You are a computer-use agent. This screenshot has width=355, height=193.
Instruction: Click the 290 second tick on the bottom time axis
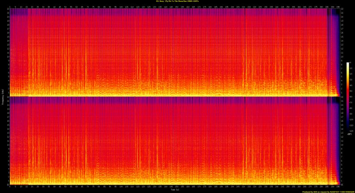click(x=333, y=187)
